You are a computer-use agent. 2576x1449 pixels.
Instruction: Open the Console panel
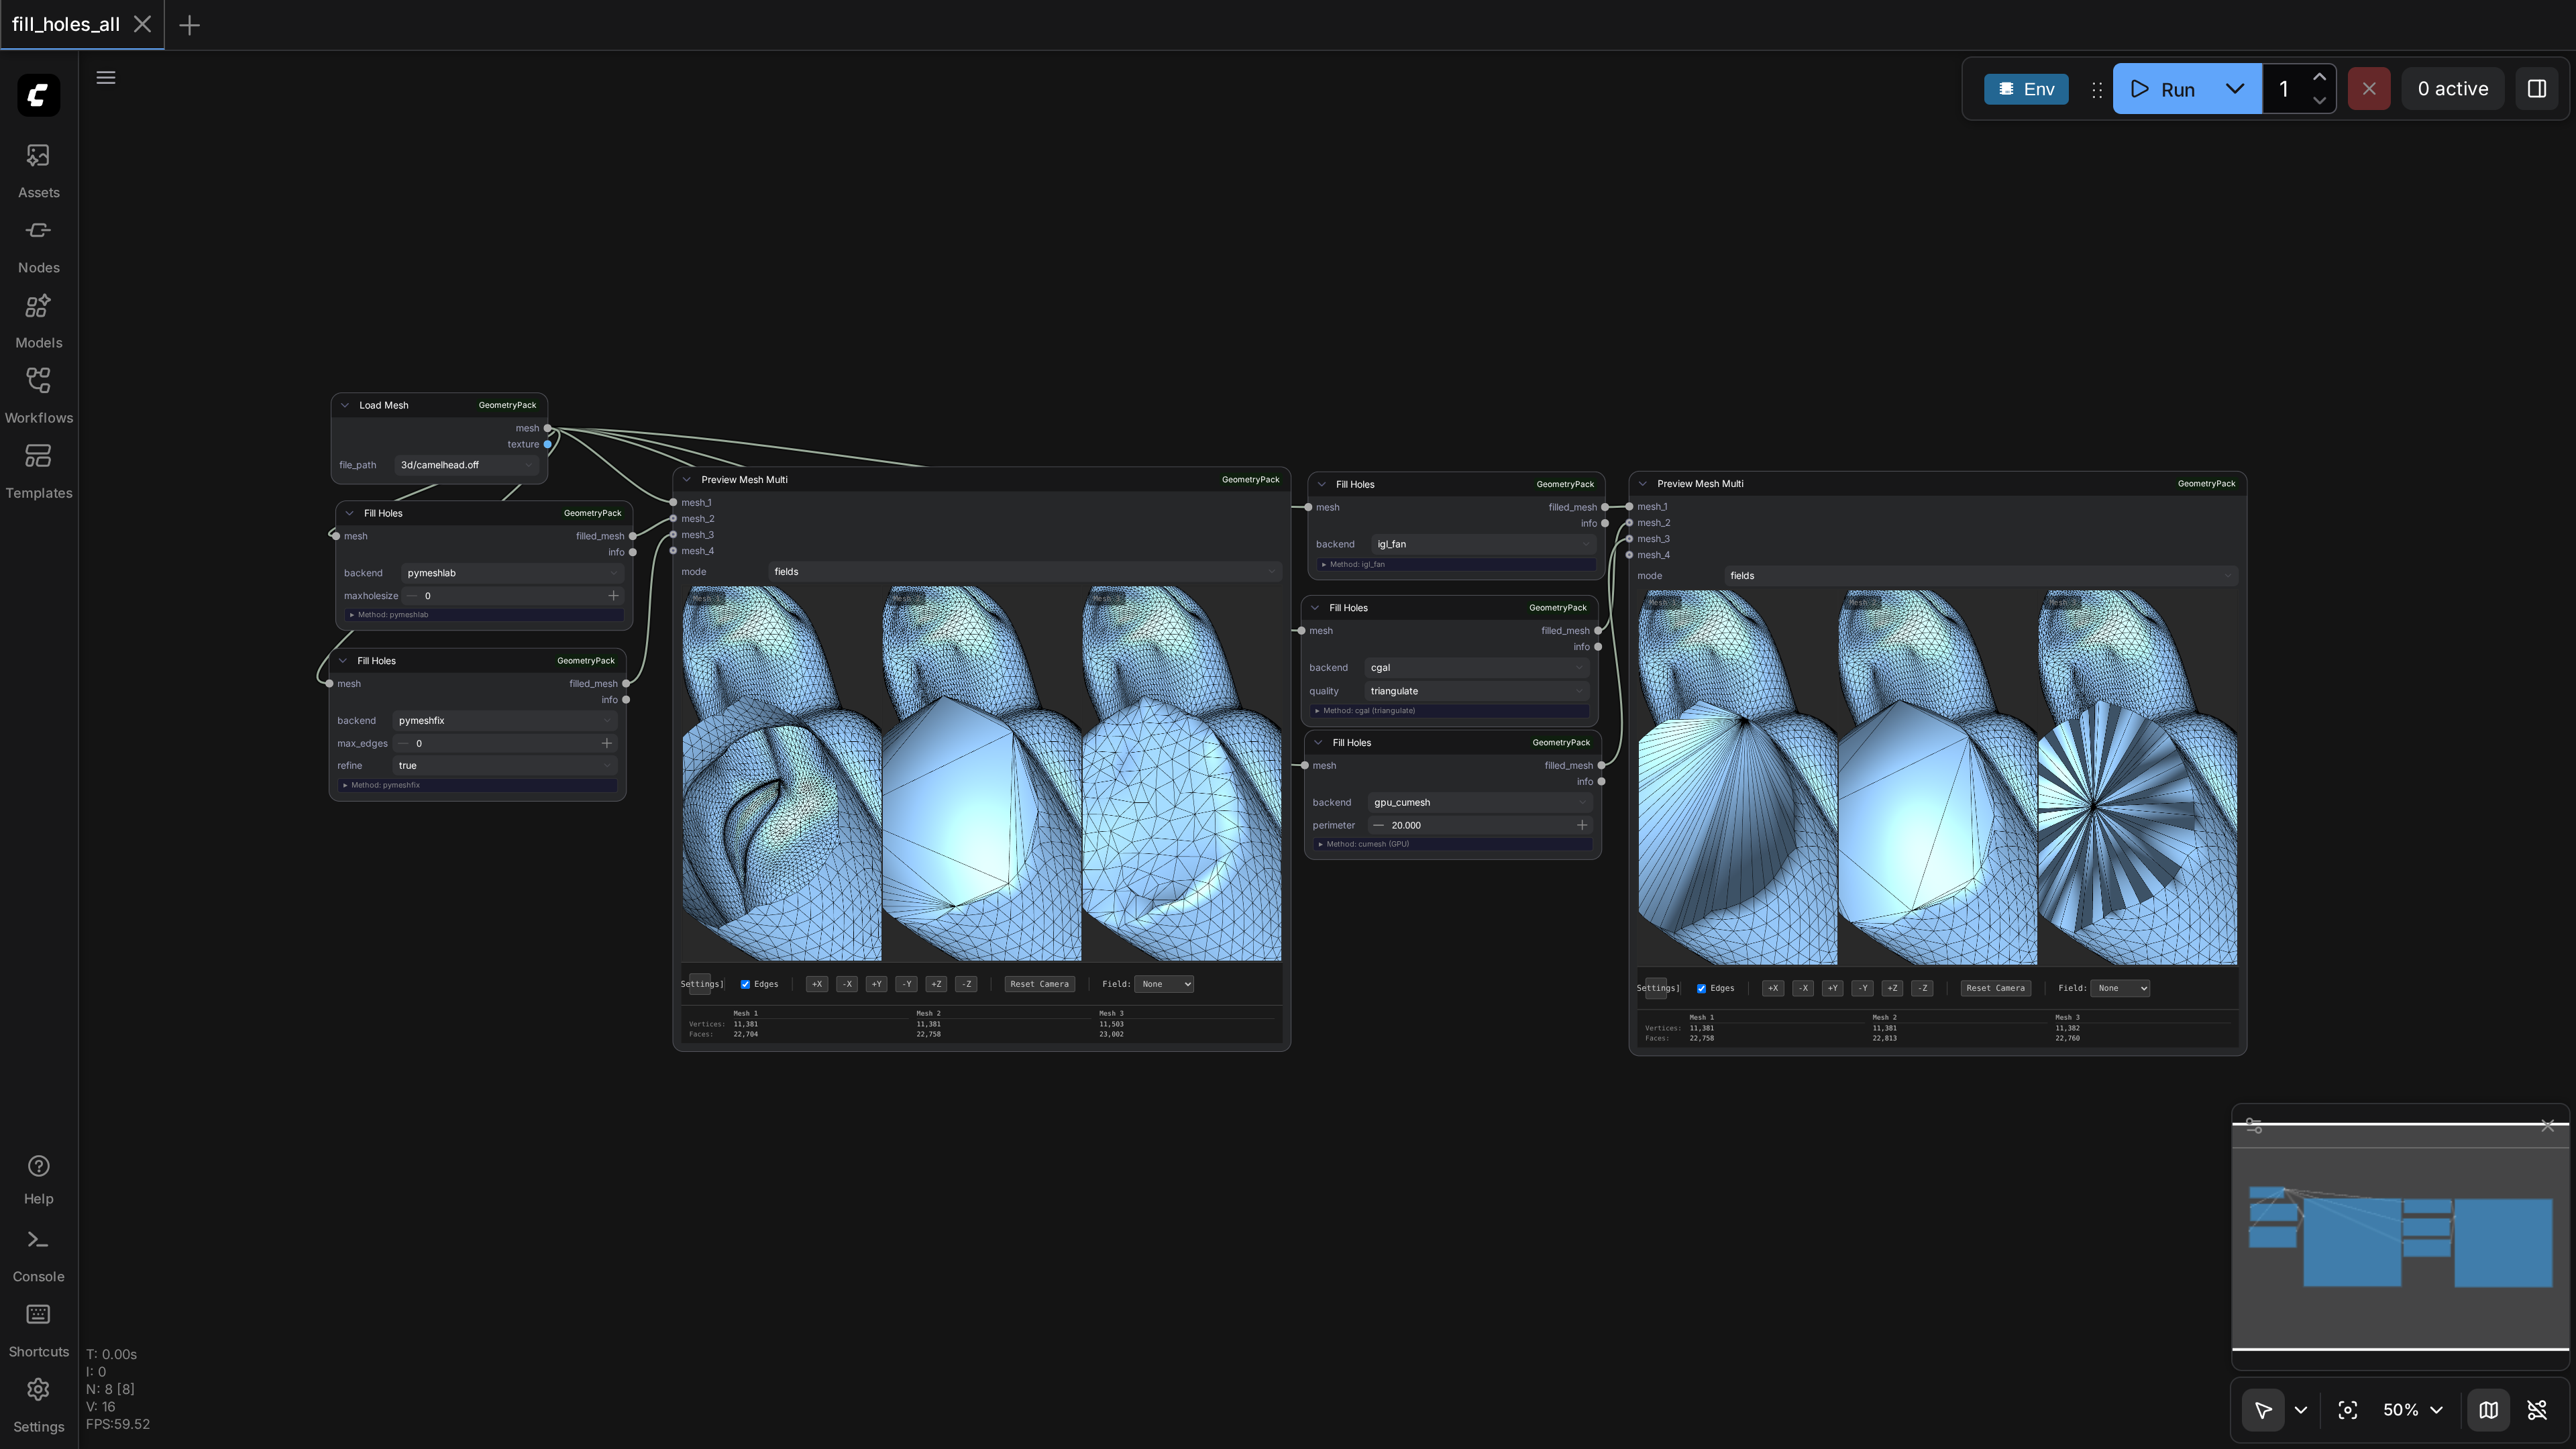38,1256
